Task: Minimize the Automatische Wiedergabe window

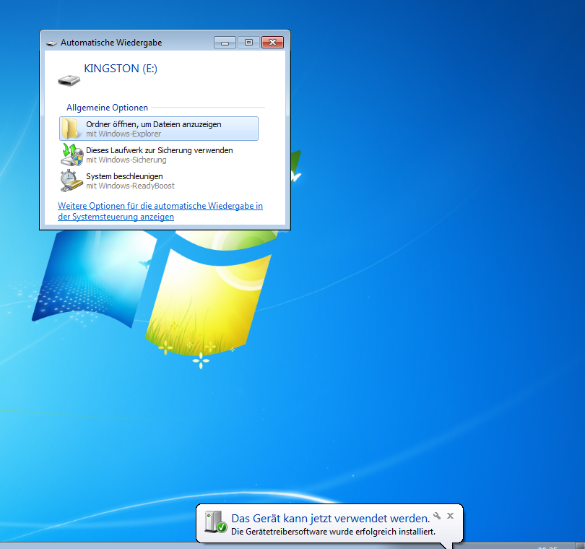Action: click(225, 43)
